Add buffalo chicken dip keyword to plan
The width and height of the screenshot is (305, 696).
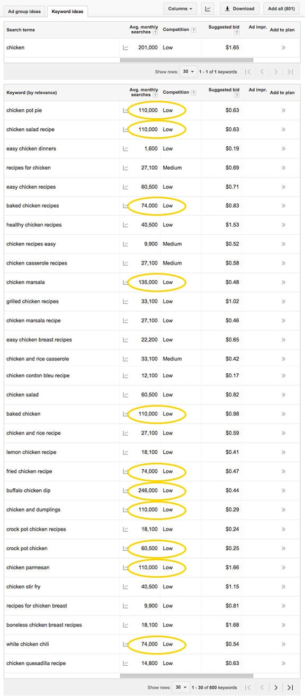point(283,490)
